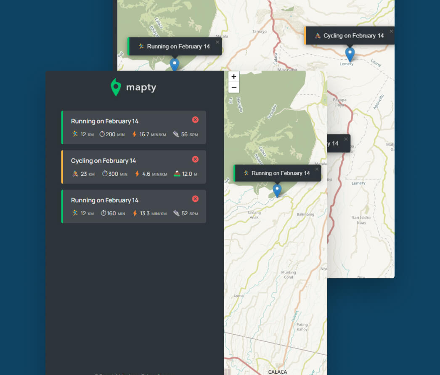Click the green mapty logo pin
This screenshot has height=375, width=440.
tap(116, 87)
